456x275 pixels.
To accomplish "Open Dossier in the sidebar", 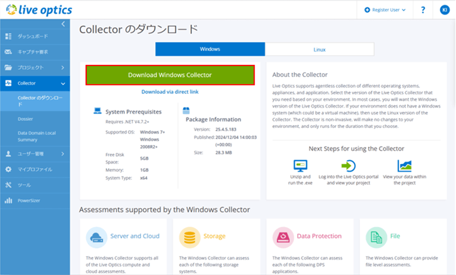I will click(x=25, y=119).
